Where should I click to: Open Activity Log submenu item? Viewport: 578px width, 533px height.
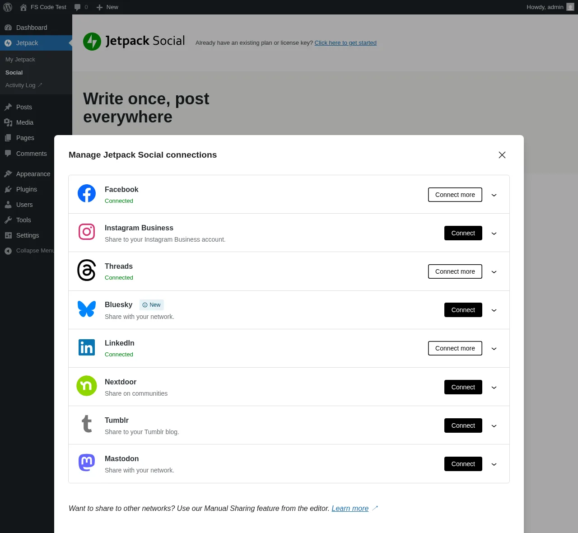(23, 85)
